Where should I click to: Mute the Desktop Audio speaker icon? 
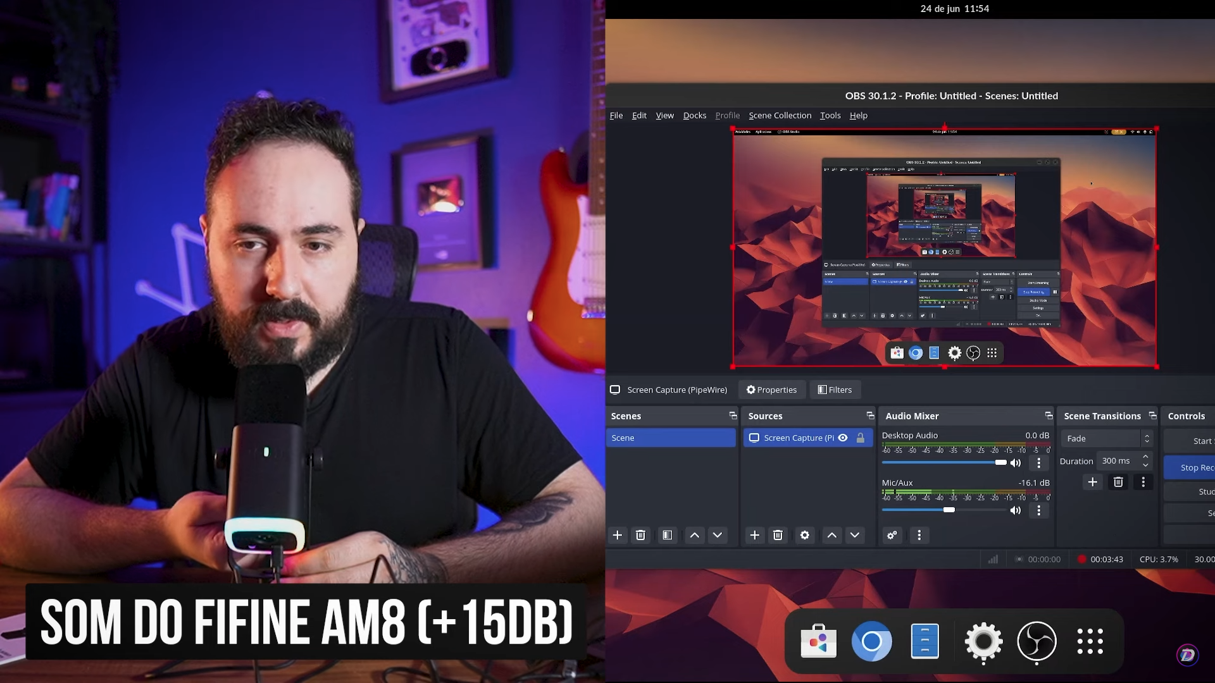[1016, 463]
